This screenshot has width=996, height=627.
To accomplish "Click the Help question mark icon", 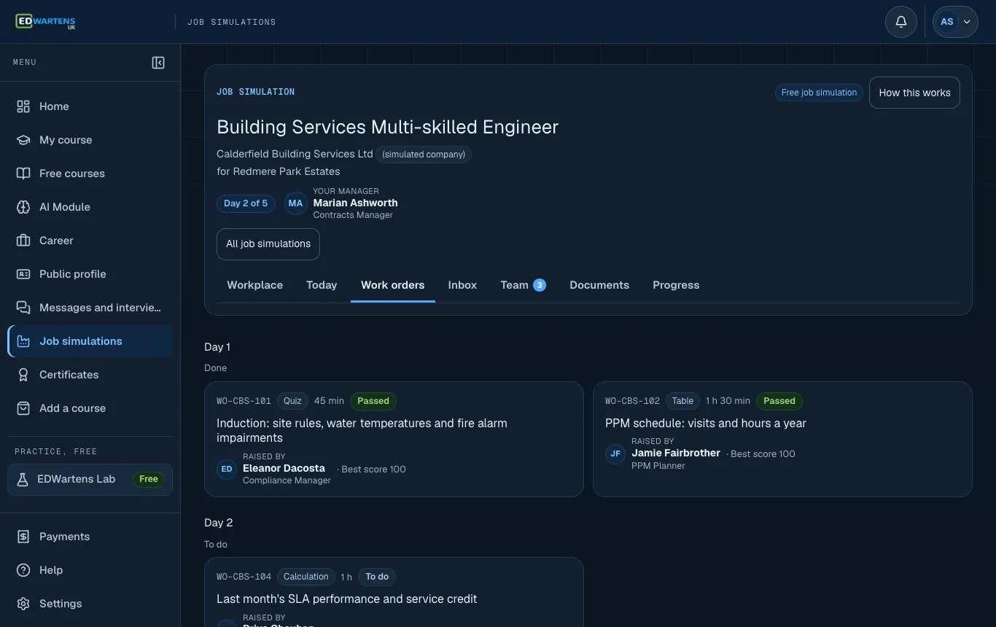I will pyautogui.click(x=23, y=570).
